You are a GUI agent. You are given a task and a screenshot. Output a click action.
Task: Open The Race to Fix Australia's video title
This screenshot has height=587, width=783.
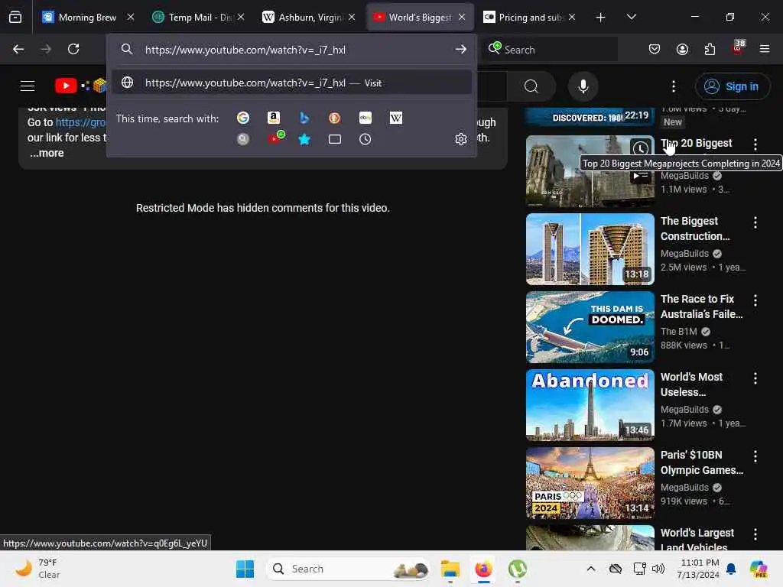(x=701, y=306)
